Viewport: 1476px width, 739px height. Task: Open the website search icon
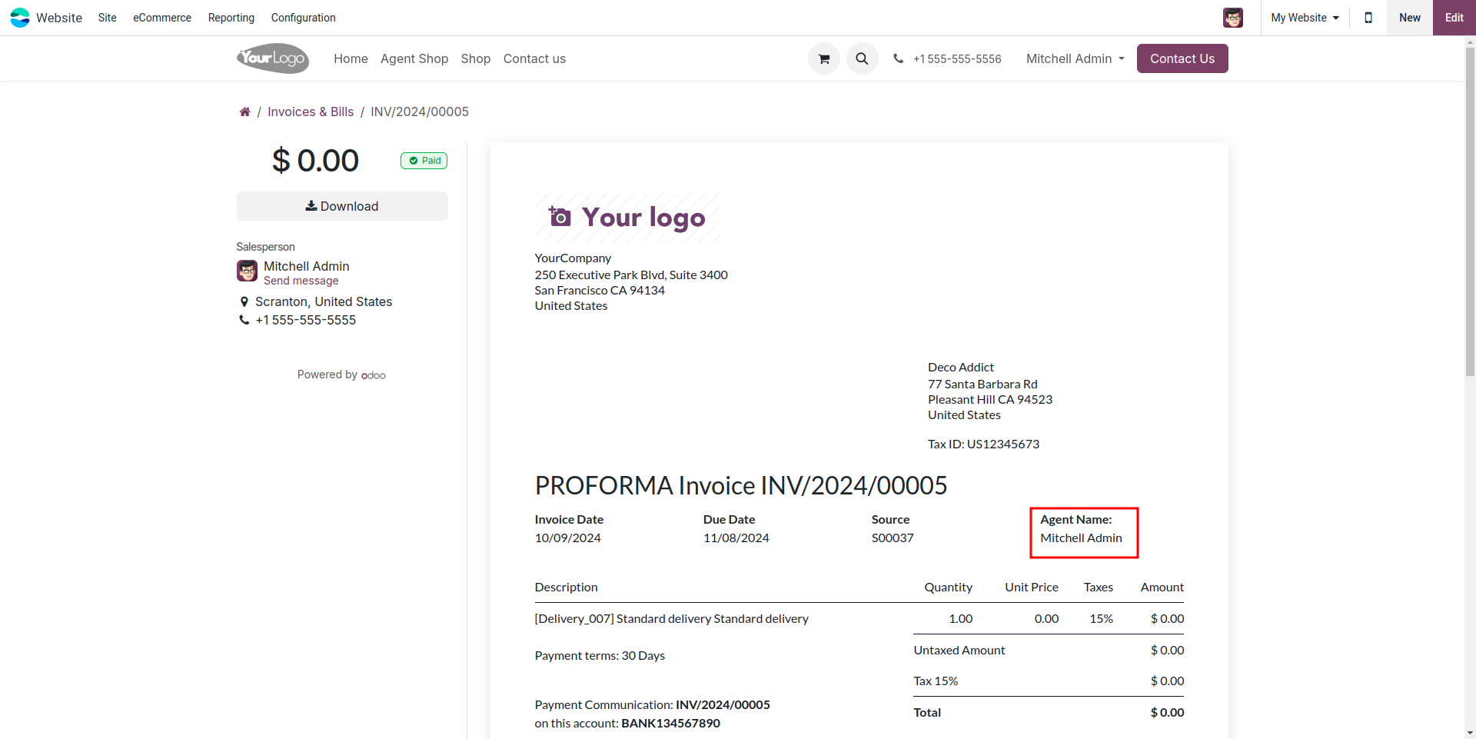[x=862, y=58]
